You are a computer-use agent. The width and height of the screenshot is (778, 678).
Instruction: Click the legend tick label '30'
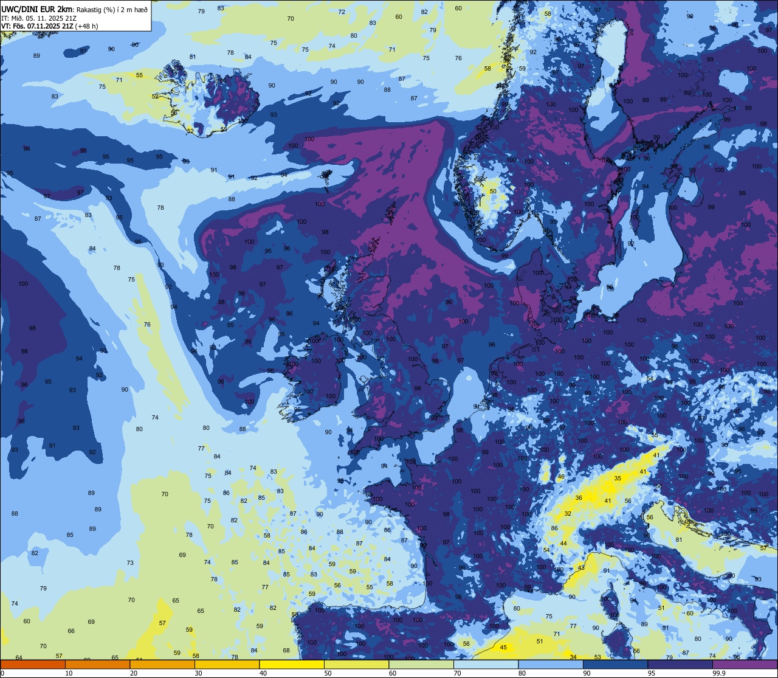click(x=198, y=673)
